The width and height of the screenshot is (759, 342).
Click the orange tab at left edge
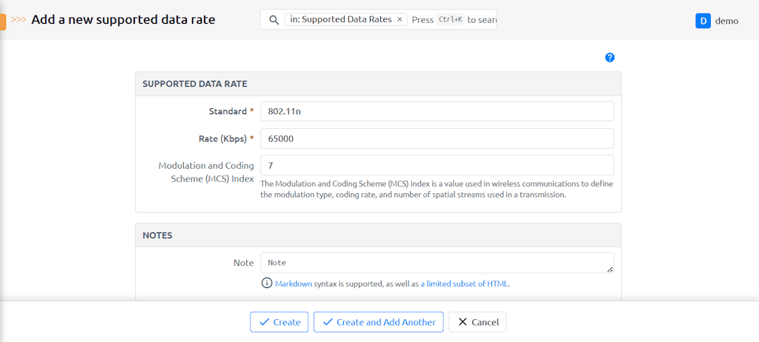[x=3, y=21]
